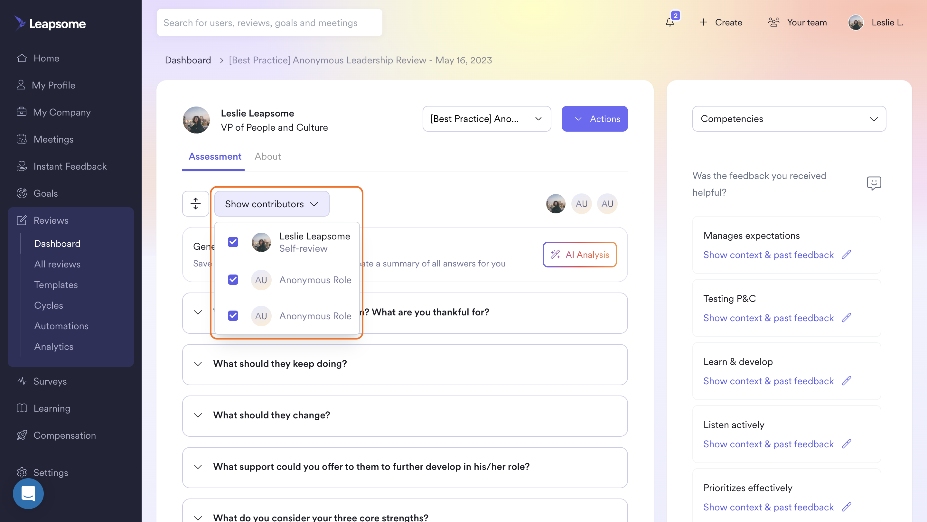This screenshot has height=522, width=927.
Task: Open the notifications bell
Action: pyautogui.click(x=670, y=22)
